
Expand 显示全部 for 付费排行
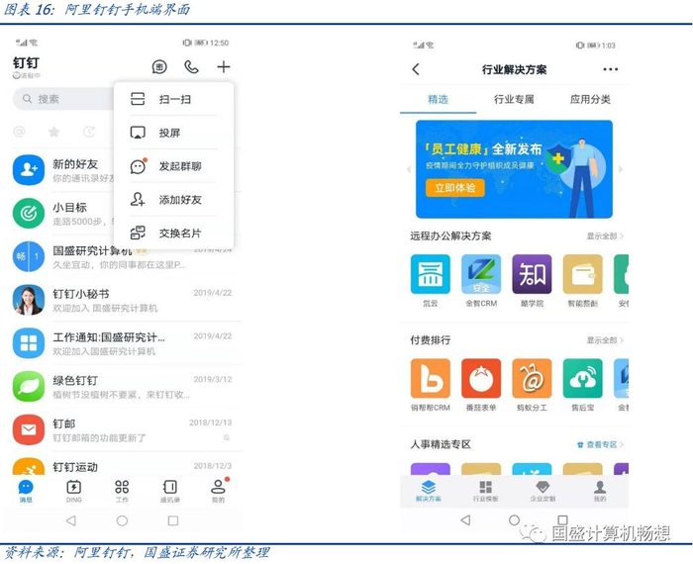[x=605, y=340]
